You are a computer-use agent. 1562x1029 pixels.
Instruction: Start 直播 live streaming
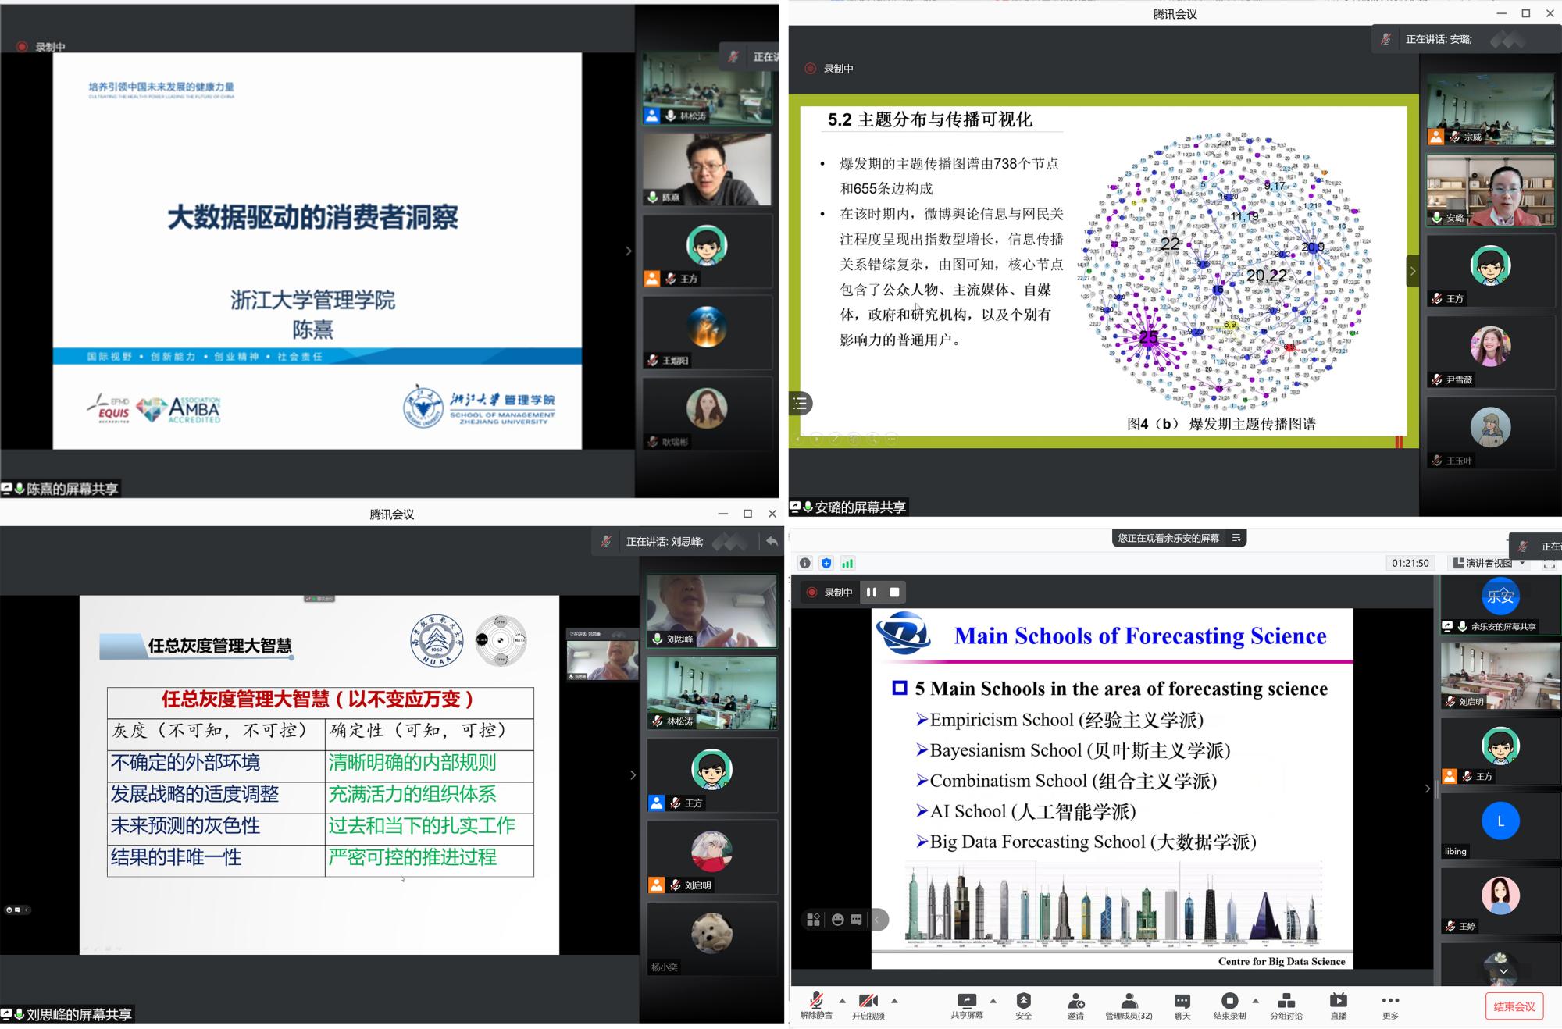pos(1338,1001)
